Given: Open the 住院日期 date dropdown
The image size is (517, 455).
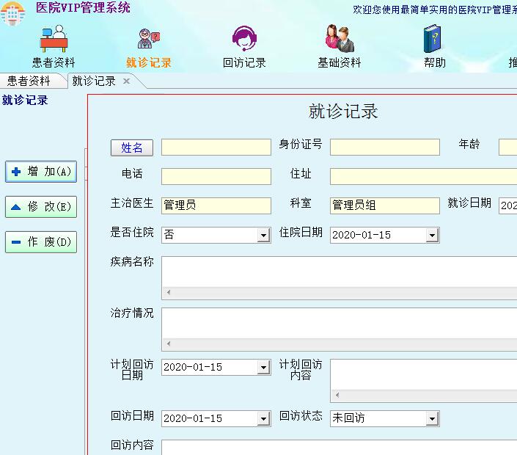Looking at the screenshot, I should click(432, 236).
